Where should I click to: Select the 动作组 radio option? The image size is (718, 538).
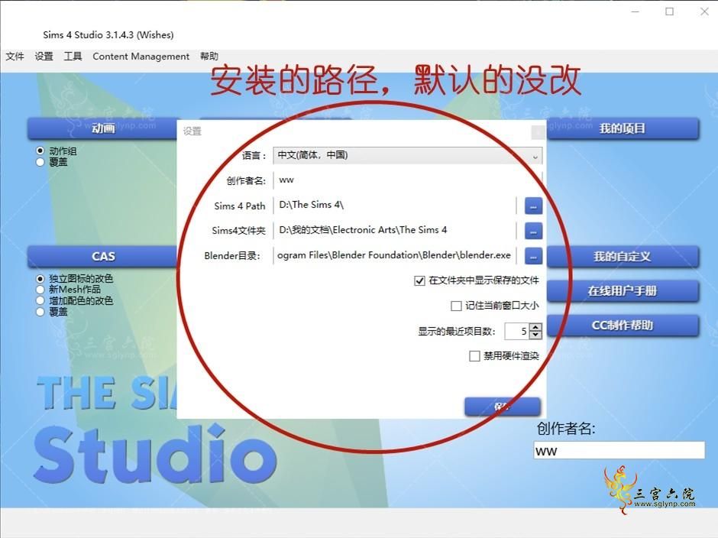click(40, 151)
